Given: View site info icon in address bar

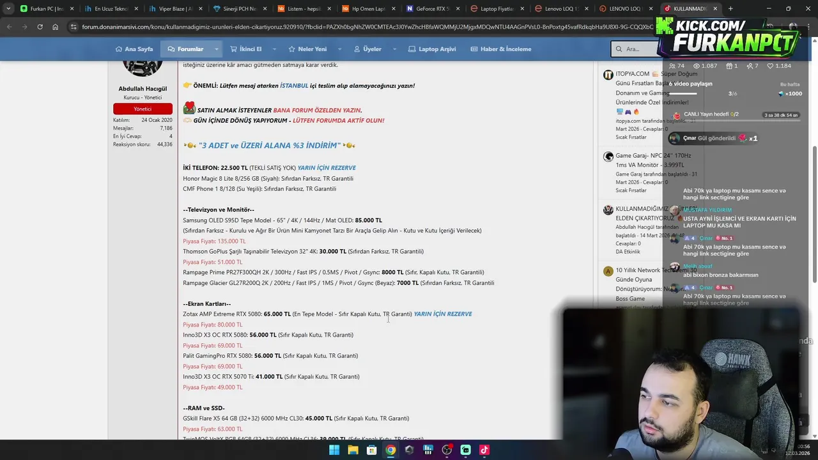Looking at the screenshot, I should (73, 27).
